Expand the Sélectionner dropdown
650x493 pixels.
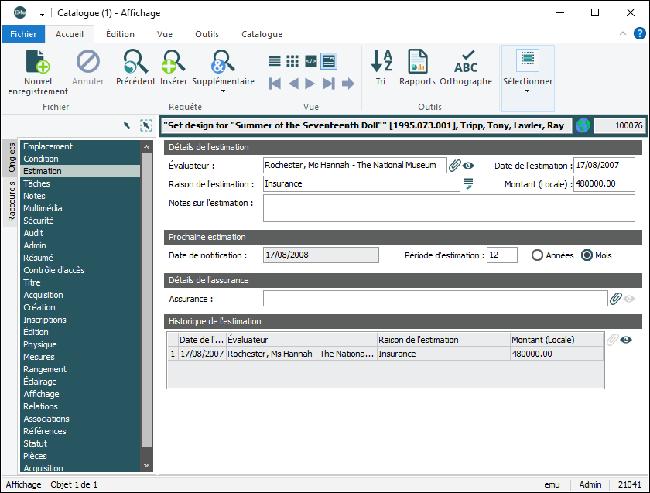(528, 90)
